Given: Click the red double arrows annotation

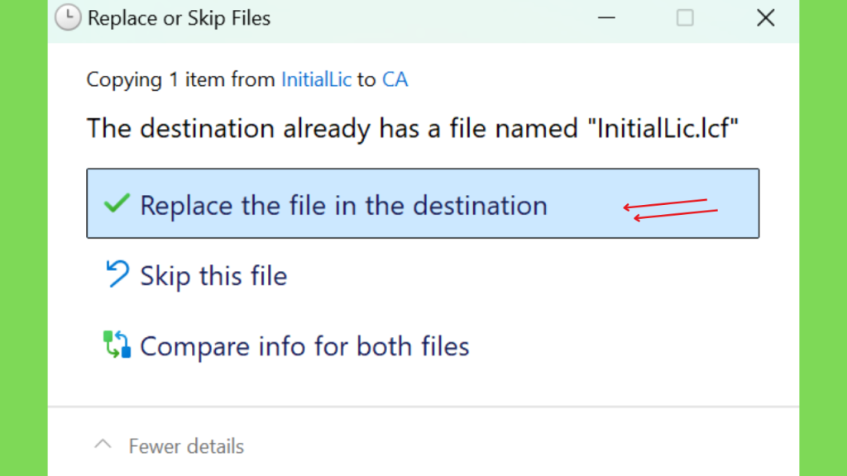Looking at the screenshot, I should [x=670, y=210].
